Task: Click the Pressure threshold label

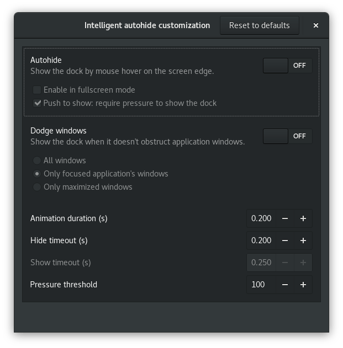Action: click(x=64, y=285)
